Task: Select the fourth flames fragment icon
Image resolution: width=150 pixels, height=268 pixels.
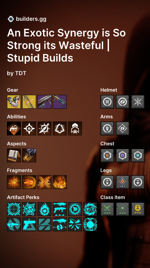Action: click(x=60, y=182)
